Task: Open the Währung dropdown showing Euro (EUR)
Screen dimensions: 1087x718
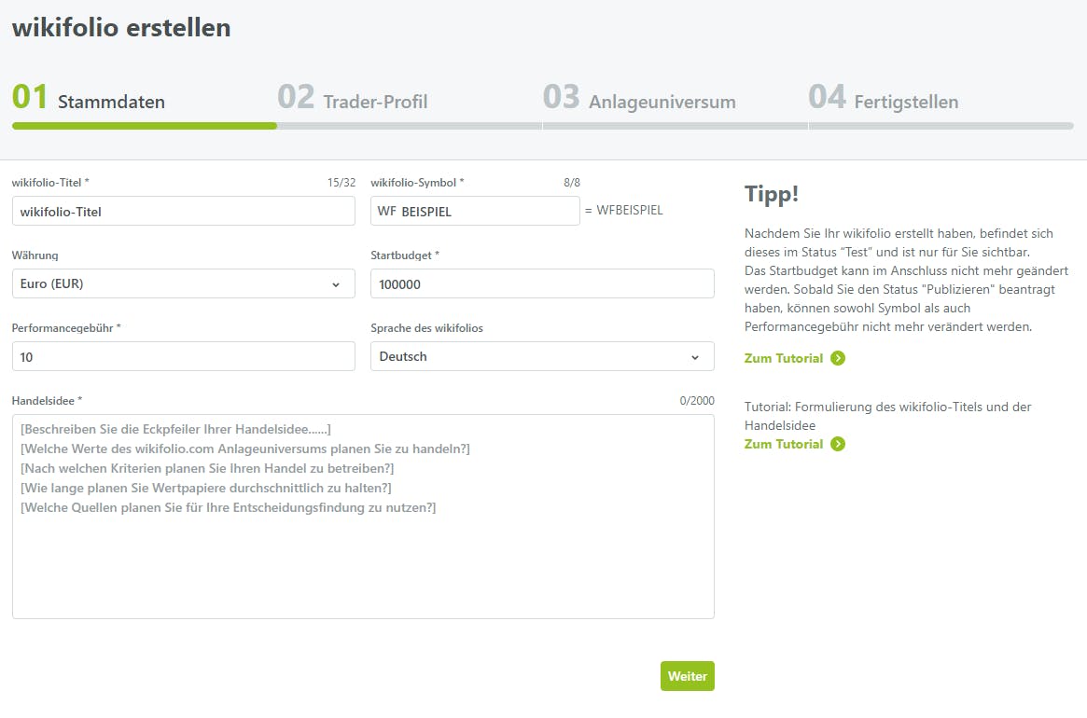Action: click(184, 283)
